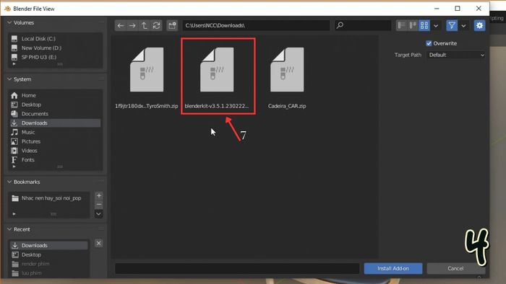Screen dimensions: 506x284
Task: Open Downloads in Recent list
Action: 48,245
